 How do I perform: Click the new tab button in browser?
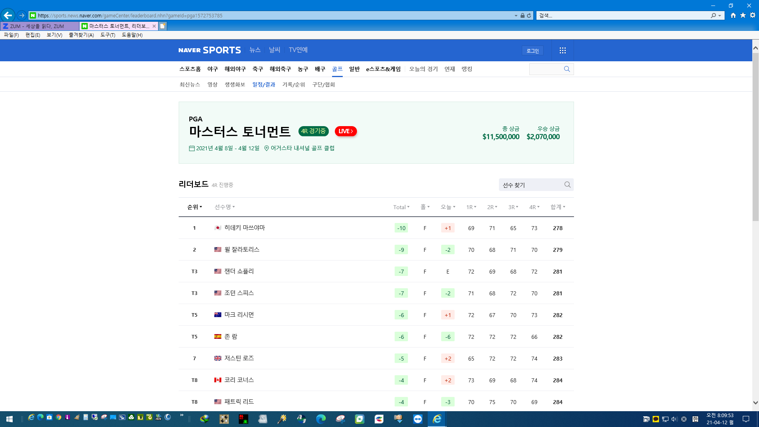[162, 26]
